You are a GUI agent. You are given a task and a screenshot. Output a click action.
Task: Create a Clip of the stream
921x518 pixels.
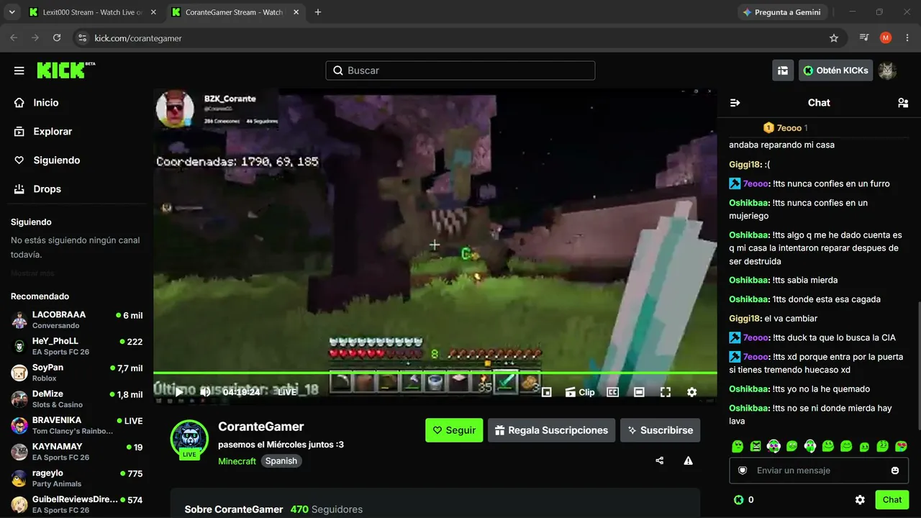580,392
